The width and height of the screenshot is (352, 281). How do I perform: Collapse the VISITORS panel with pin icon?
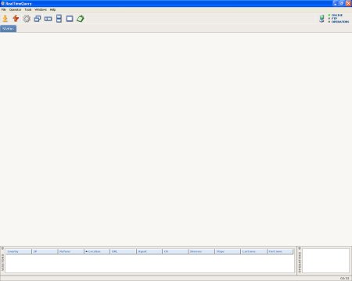click(x=2, y=248)
